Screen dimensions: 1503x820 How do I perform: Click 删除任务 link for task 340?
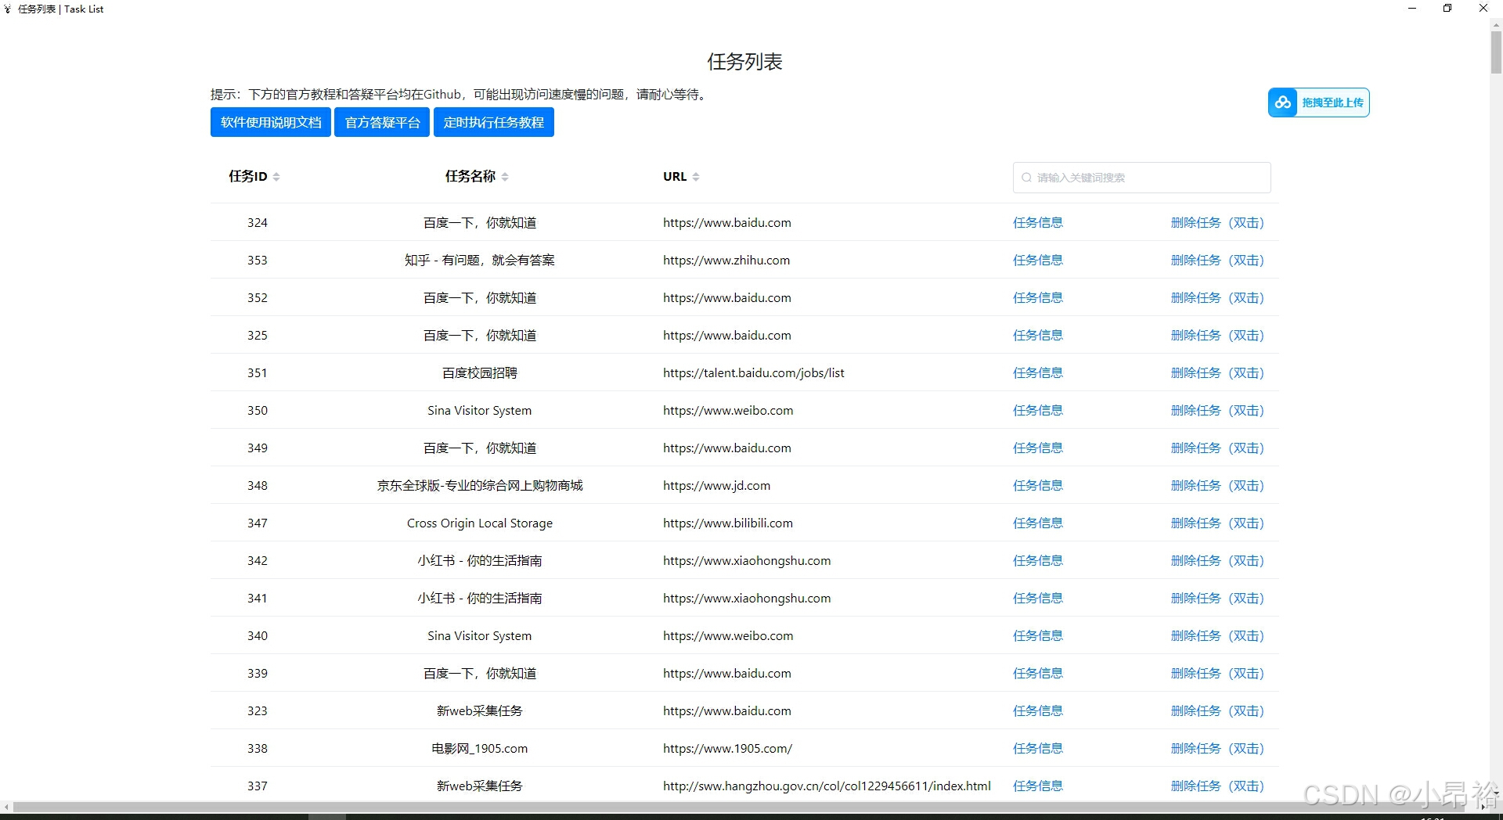coord(1217,636)
